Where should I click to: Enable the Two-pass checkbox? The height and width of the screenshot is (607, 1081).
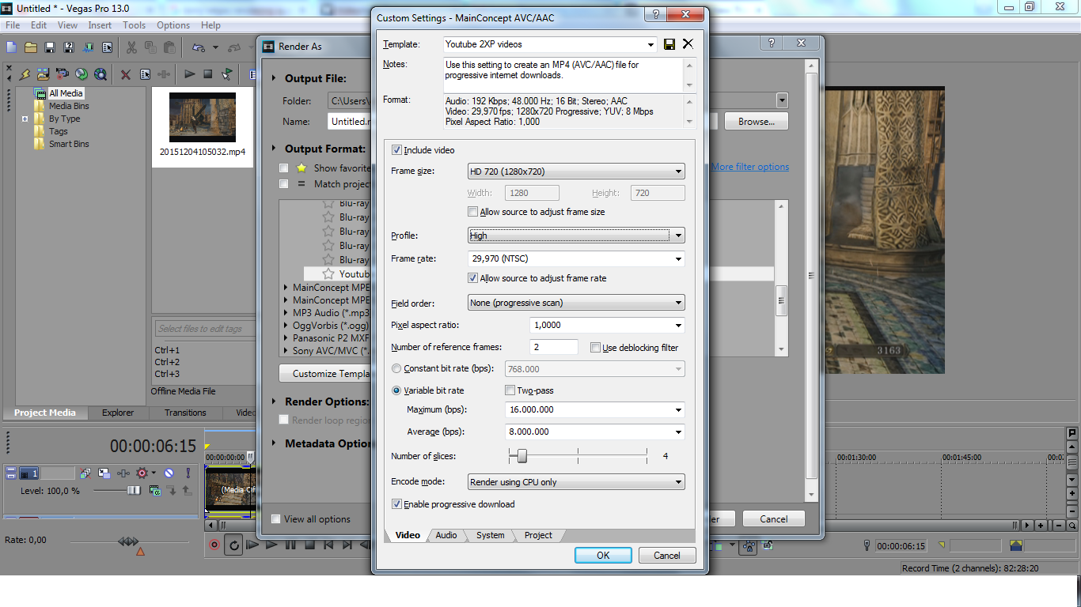point(510,390)
